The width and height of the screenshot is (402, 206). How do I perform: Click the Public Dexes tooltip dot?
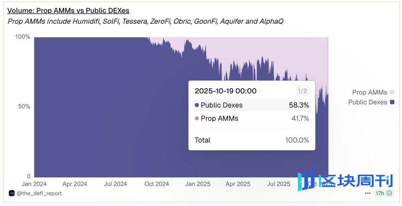click(197, 105)
